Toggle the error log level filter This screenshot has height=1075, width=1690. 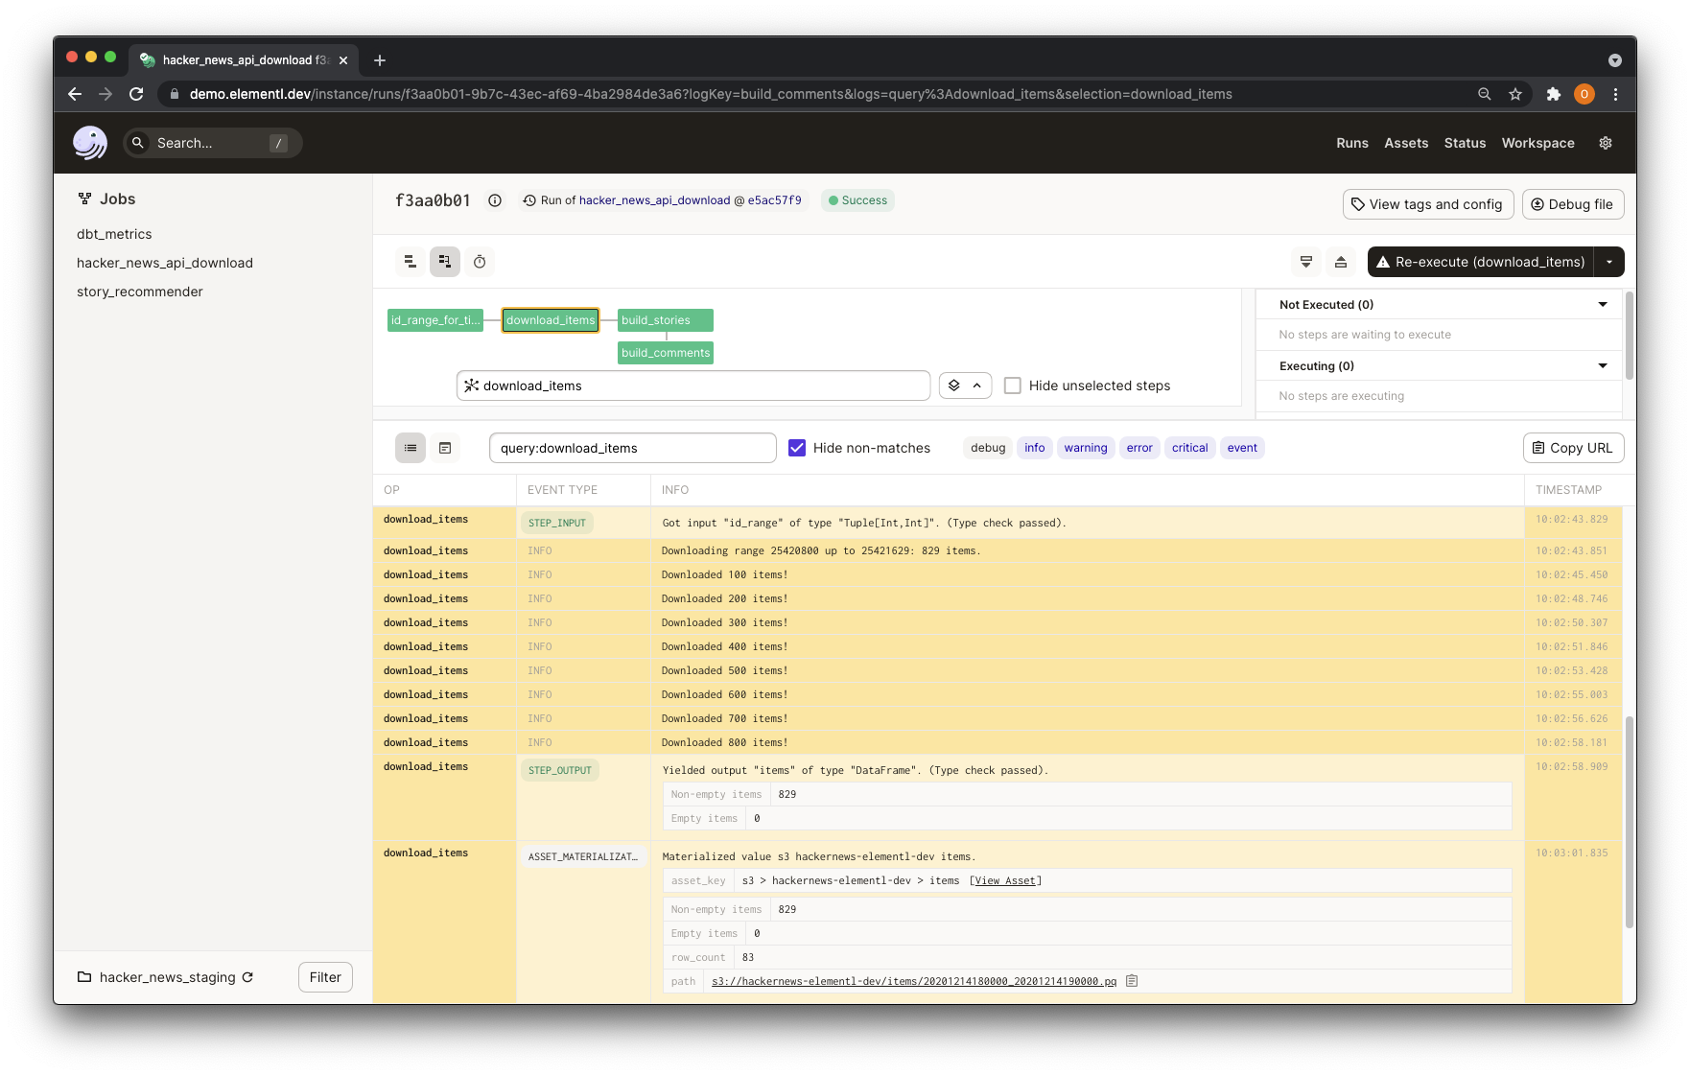1139,448
